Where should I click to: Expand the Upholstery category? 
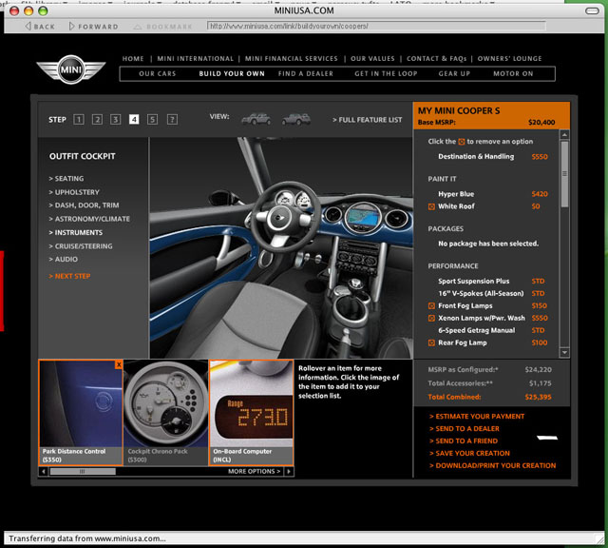click(x=74, y=192)
